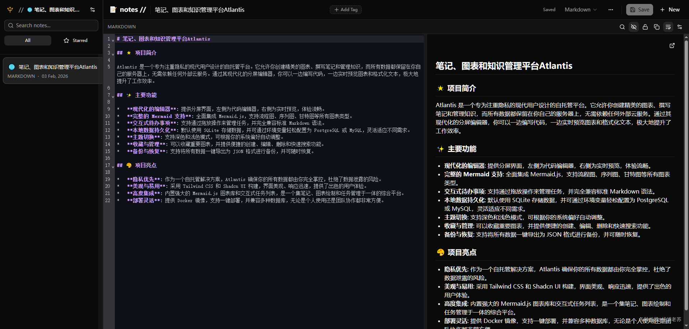Click line number 20 in the editor gutter
Screen dimensions: 689x329
point(108,186)
